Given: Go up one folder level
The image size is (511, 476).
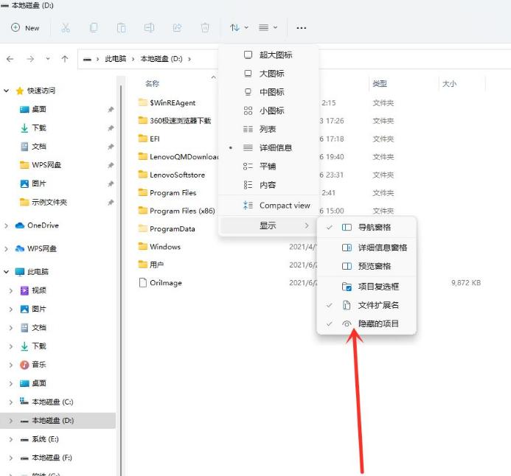Looking at the screenshot, I should [65, 59].
